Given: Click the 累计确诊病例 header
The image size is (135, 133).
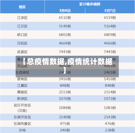Looking at the screenshot, I should pyautogui.click(x=90, y=4).
